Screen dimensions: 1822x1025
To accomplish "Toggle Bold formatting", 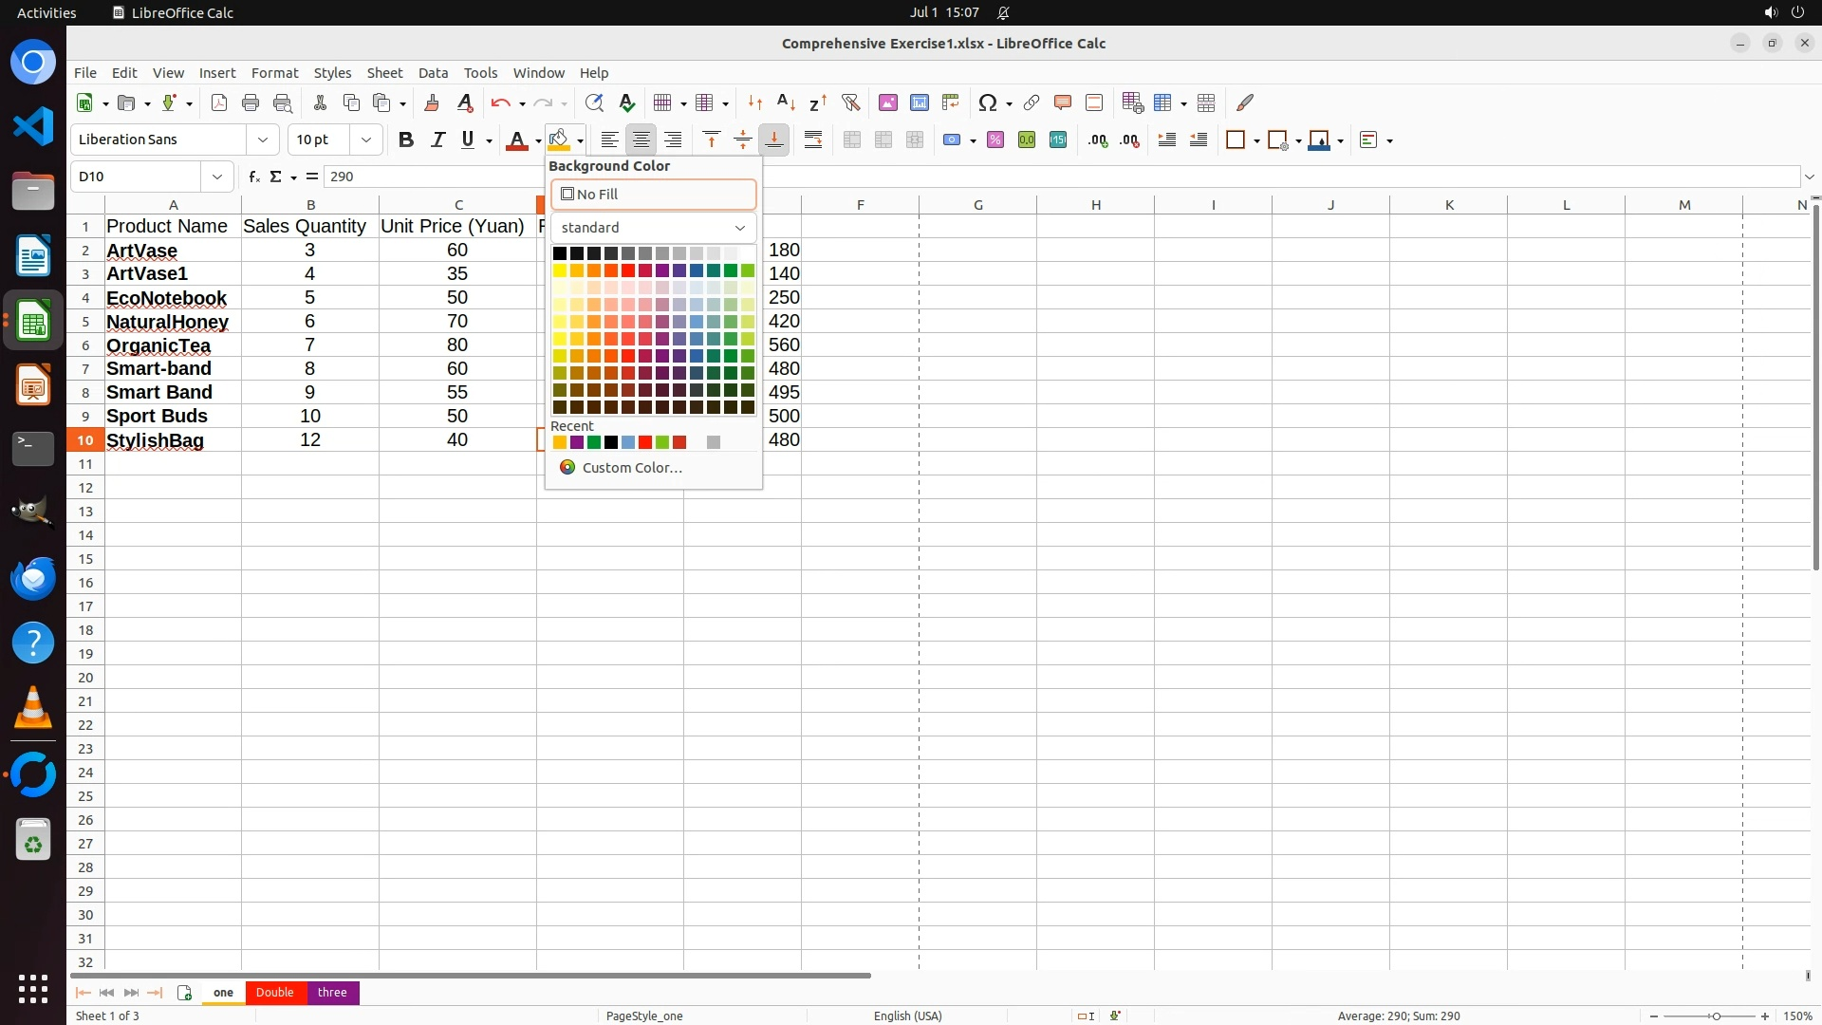I will [406, 140].
